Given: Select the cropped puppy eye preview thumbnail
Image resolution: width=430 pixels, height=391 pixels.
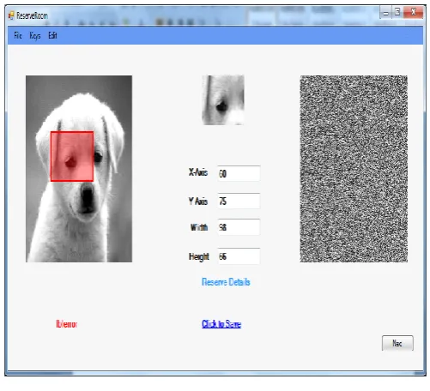Looking at the screenshot, I should pos(223,100).
